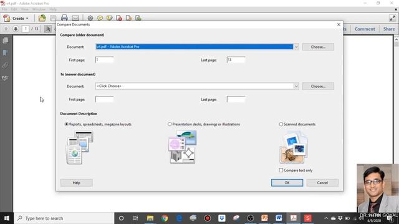
Task: Go to previous page arrow
Action: tap(6, 29)
